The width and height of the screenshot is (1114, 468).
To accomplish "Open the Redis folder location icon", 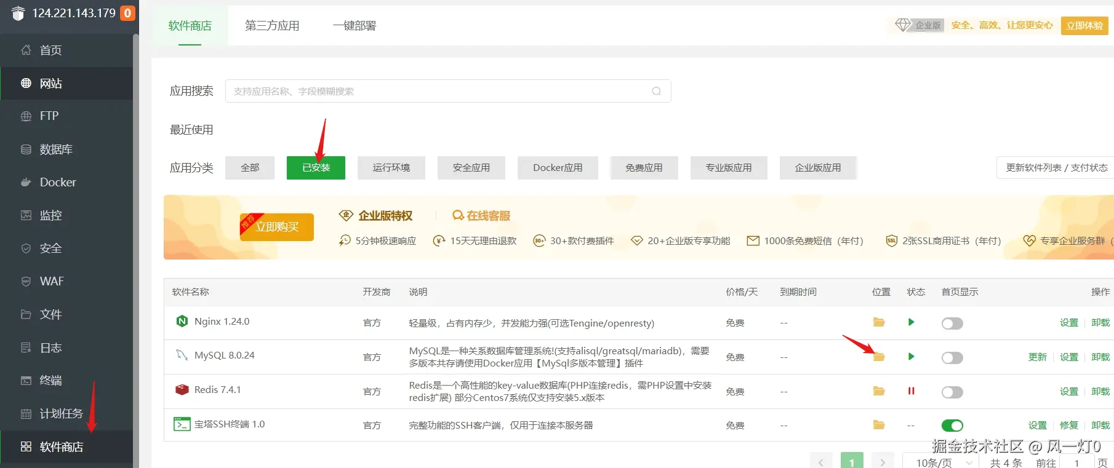I will [879, 391].
